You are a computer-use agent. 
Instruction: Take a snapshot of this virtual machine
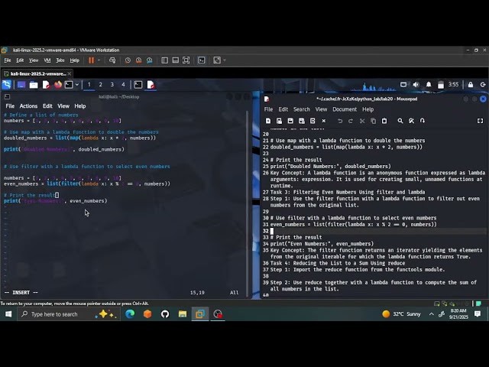point(128,60)
